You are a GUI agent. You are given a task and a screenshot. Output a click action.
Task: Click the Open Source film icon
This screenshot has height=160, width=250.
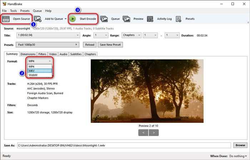6,19
